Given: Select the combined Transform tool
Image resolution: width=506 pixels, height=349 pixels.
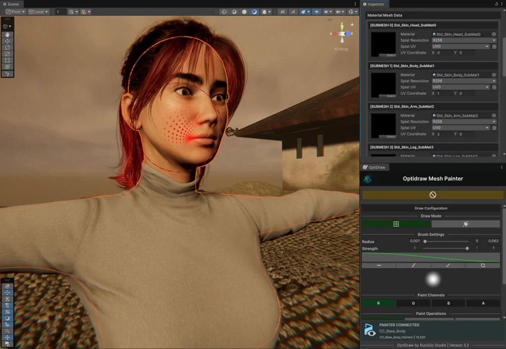Looking at the screenshot, I should (x=7, y=67).
